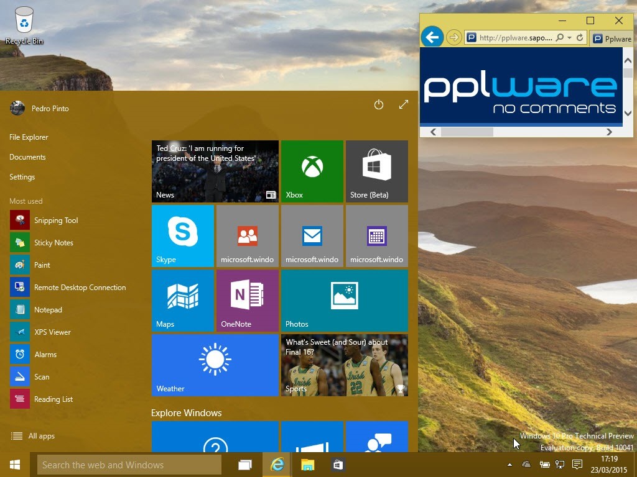Open the address bar dropdown arrow
The width and height of the screenshot is (637, 477).
tap(569, 38)
